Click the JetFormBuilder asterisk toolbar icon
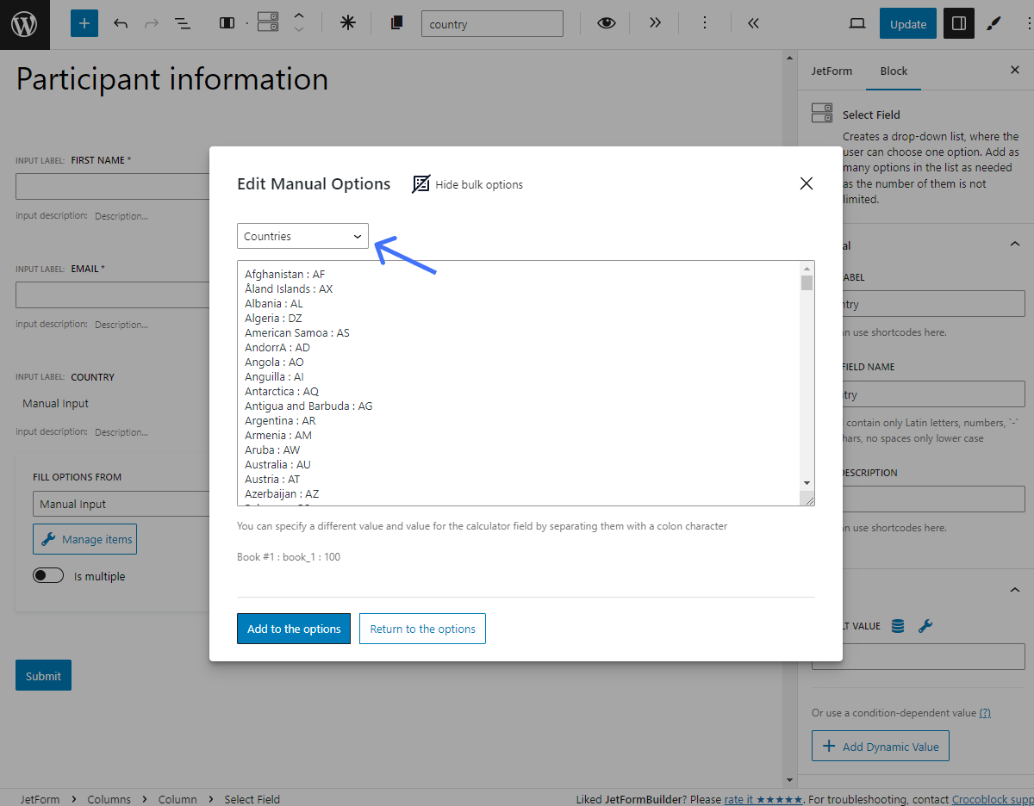Screen dimensions: 1034x806 click(x=347, y=23)
